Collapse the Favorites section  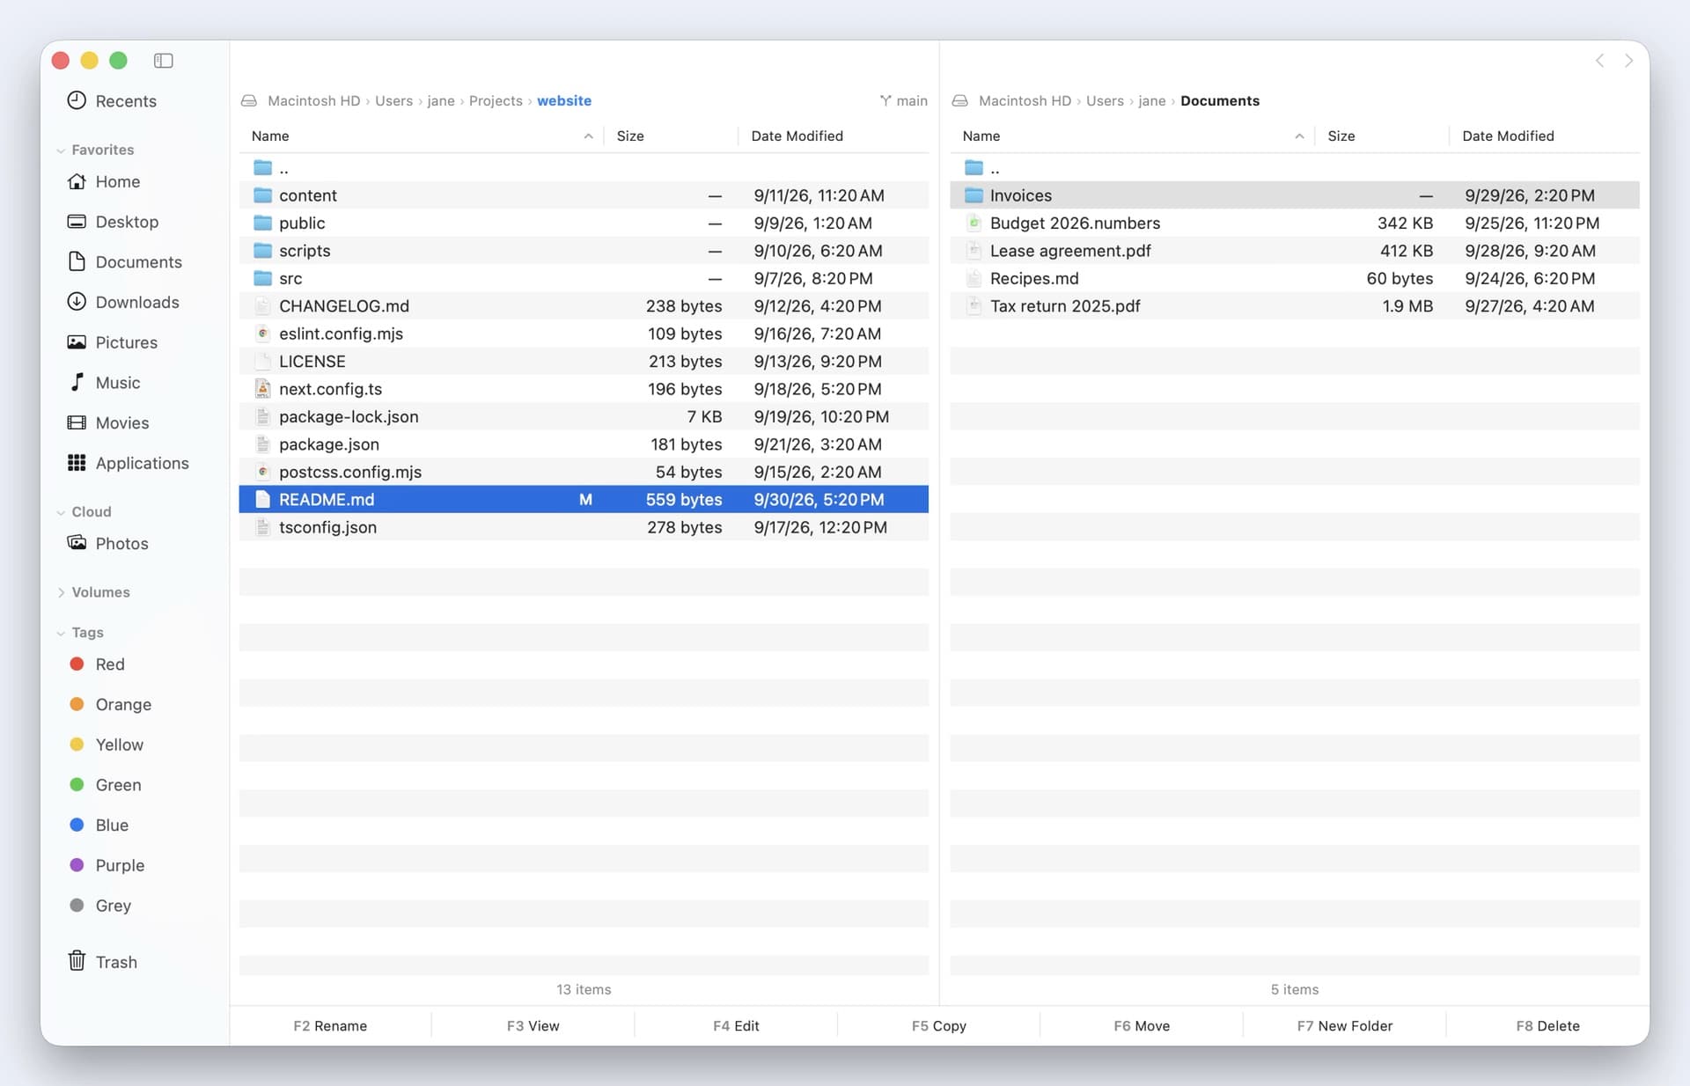(x=61, y=150)
